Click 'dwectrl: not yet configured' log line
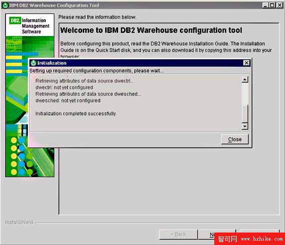Viewport: 285px width, 245px height. tap(64, 87)
